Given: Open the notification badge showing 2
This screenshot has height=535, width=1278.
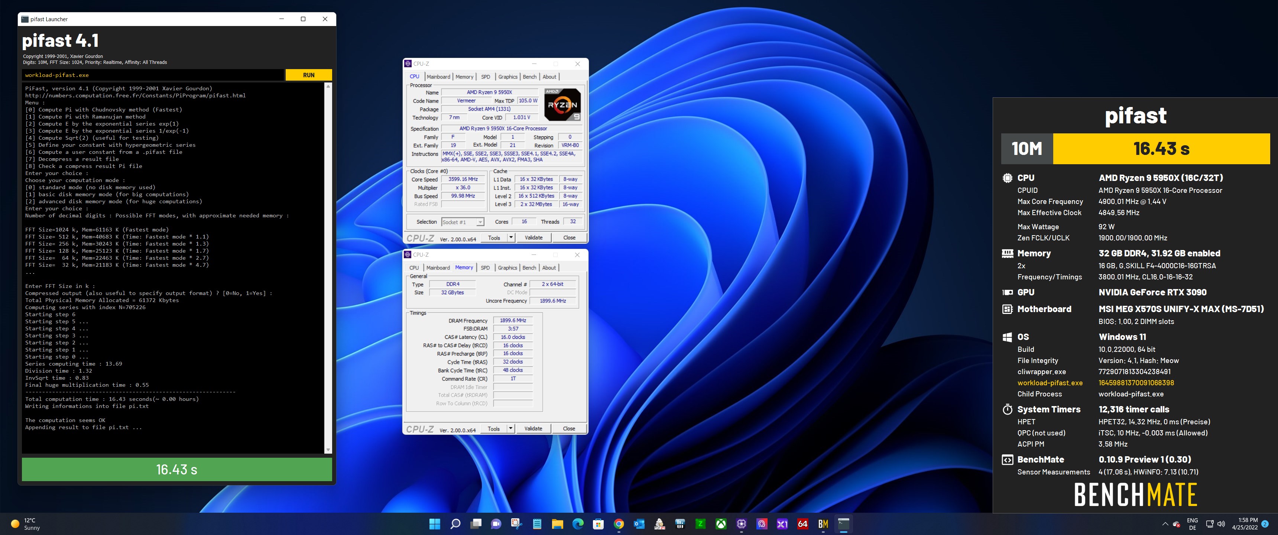Looking at the screenshot, I should coord(1265,523).
